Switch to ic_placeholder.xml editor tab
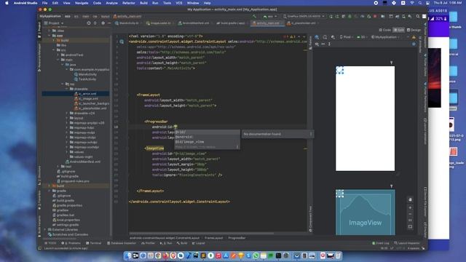 301,23
